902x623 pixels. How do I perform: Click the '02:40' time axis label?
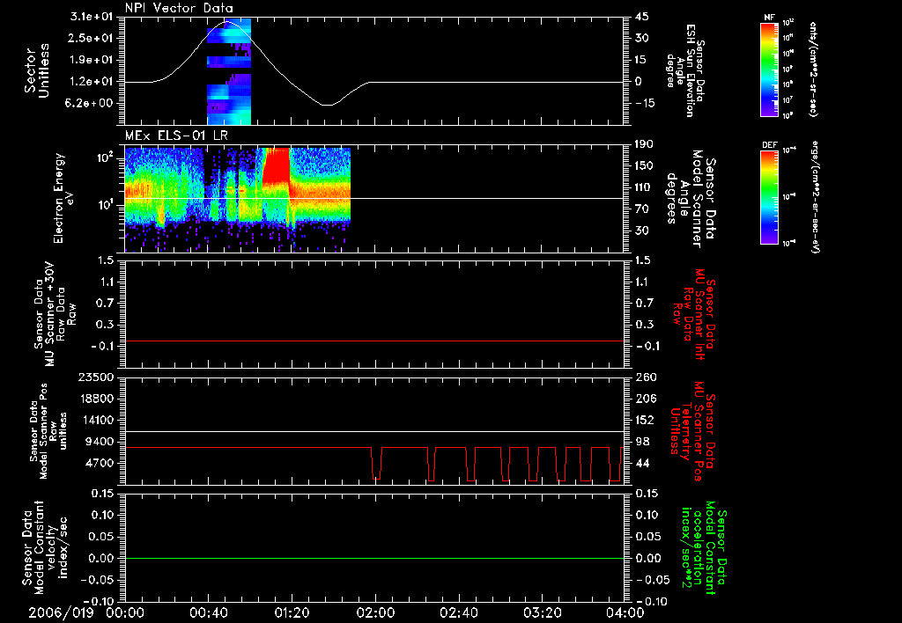(x=458, y=612)
